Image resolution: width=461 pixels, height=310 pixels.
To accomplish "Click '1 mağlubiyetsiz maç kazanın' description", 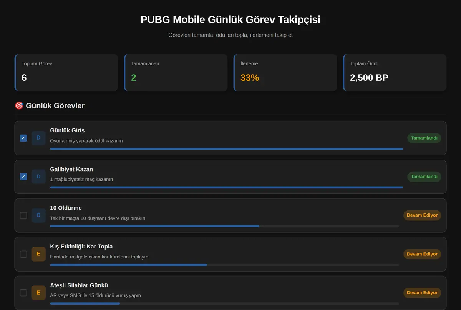I will 81,180.
